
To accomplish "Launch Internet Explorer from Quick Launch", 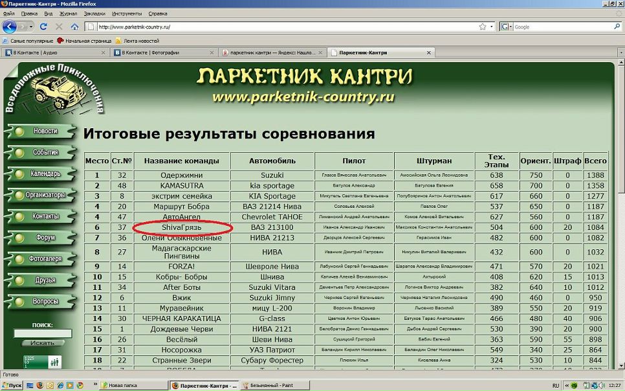I will tap(60, 385).
